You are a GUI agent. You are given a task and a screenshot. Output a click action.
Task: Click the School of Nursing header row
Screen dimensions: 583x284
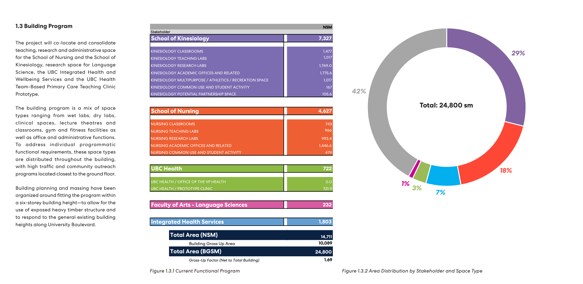(241, 111)
